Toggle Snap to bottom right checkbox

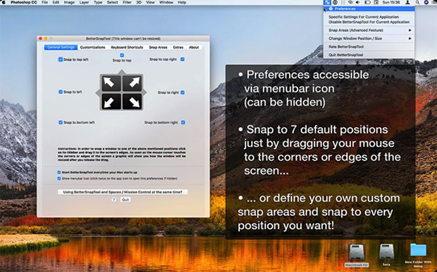[183, 122]
